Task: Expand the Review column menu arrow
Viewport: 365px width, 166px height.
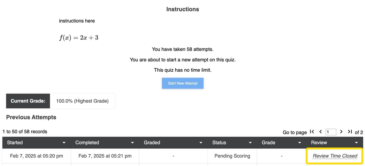Action: point(356,143)
